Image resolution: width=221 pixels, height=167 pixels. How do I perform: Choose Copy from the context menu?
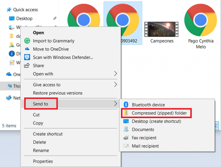[71, 123]
